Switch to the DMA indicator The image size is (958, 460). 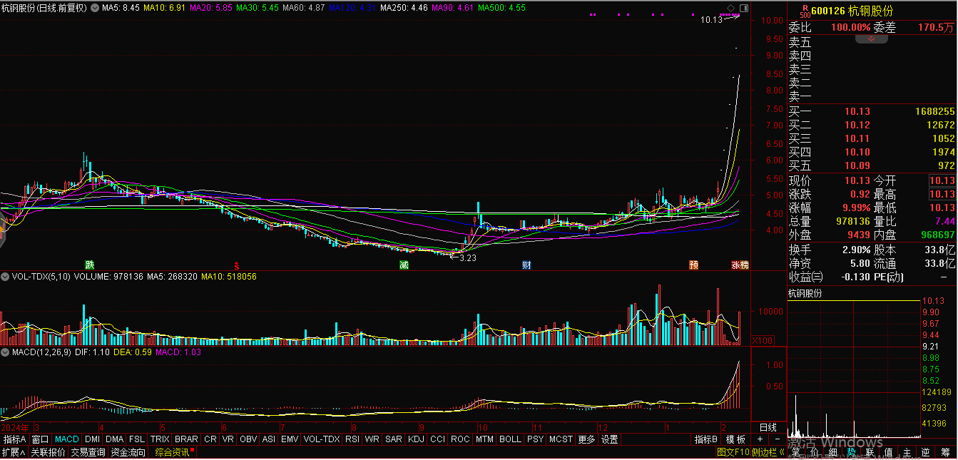tap(115, 439)
